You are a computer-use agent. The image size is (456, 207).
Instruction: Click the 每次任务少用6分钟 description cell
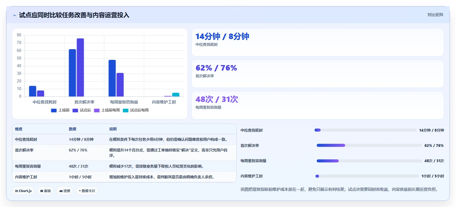pyautogui.click(x=168, y=139)
